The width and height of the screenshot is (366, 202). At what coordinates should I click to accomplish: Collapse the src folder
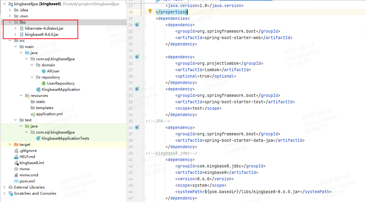[10, 41]
